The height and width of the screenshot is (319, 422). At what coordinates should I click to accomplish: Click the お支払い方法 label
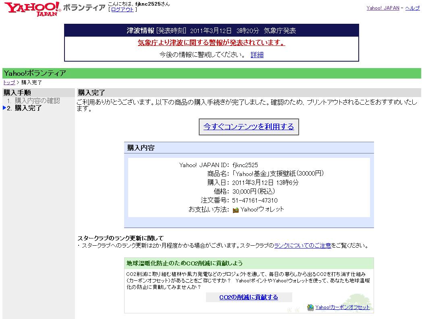(x=208, y=209)
